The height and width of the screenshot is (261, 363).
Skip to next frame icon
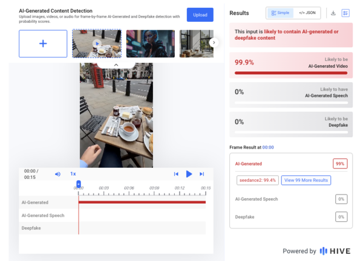(x=202, y=174)
